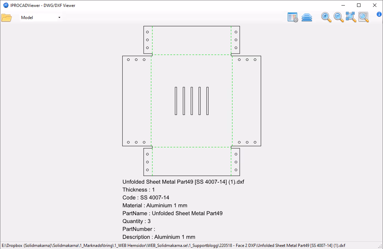The image size is (383, 249).
Task: Click a green dashed bend line in the drawing
Action: tap(151, 100)
